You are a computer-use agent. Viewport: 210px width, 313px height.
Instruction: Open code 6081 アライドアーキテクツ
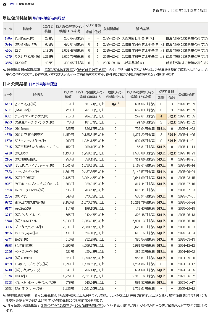(8, 116)
